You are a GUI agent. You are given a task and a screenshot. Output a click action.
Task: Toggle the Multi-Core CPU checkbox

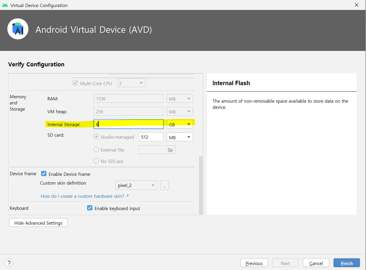pyautogui.click(x=75, y=83)
